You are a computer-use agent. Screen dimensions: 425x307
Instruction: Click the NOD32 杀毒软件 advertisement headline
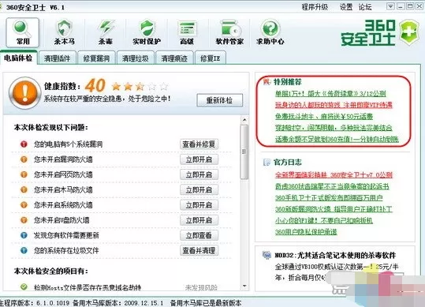(x=335, y=255)
